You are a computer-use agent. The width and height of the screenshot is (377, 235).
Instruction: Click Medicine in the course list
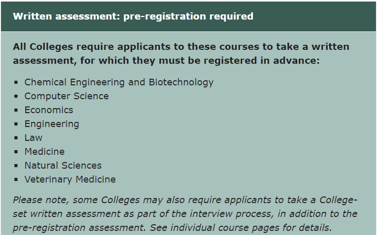coord(44,152)
